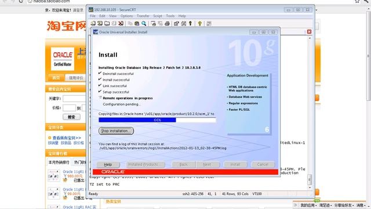Click the Oracle Certified Master logo
Screen dimensions: 371x209
(x=63, y=59)
